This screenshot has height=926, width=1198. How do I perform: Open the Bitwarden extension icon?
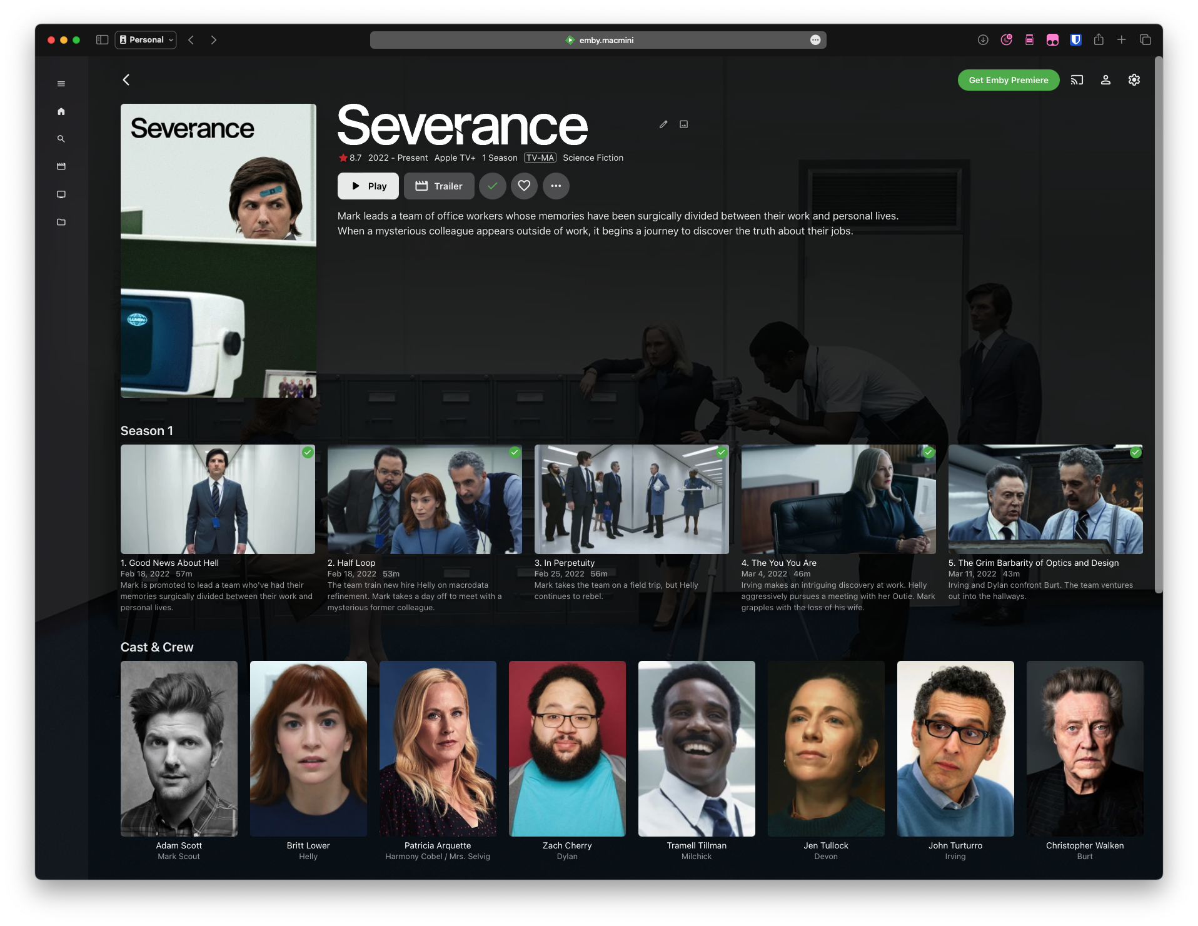pyautogui.click(x=1075, y=40)
